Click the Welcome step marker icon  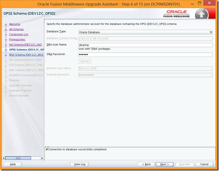pos(6,24)
